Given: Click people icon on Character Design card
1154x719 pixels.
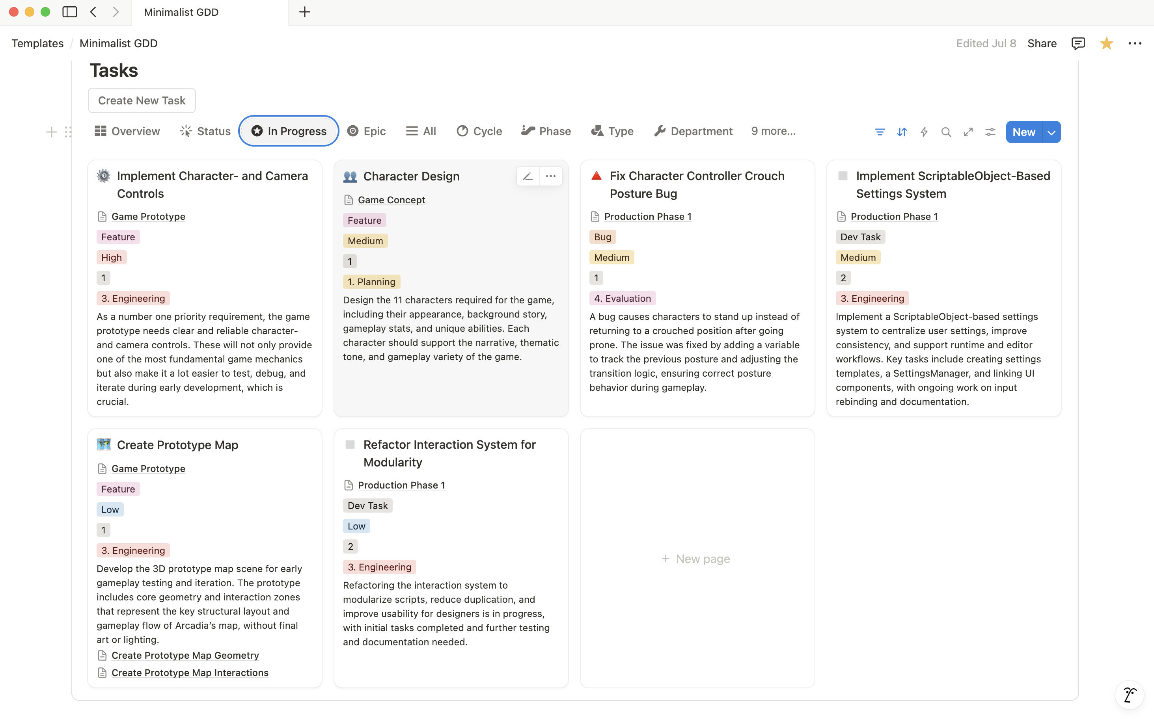Looking at the screenshot, I should pos(350,176).
